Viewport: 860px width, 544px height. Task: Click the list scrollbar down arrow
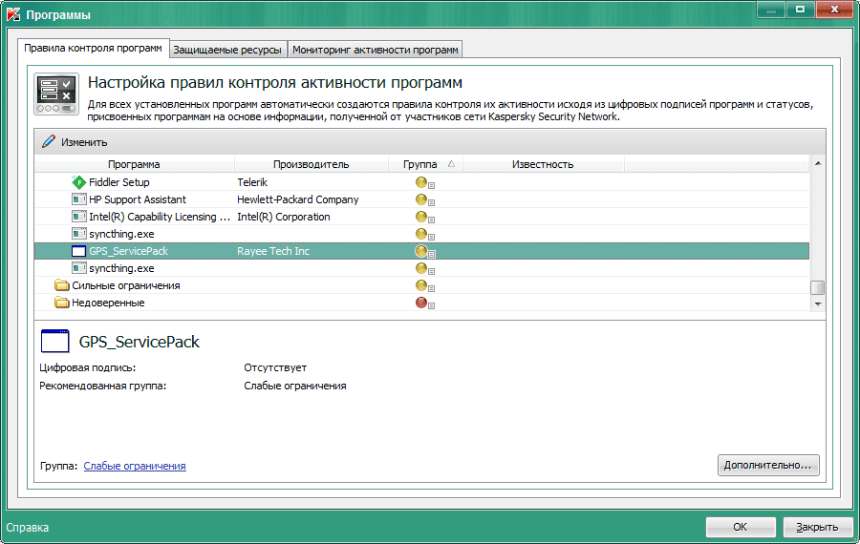(x=817, y=303)
